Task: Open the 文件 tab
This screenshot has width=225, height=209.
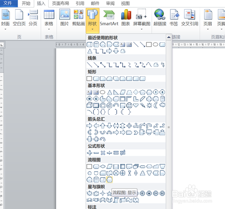Action: [9, 3]
